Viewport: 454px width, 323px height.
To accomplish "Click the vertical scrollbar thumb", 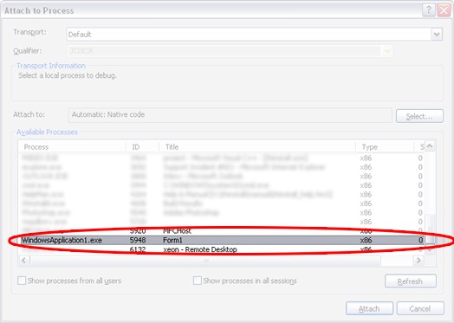I will (431, 229).
